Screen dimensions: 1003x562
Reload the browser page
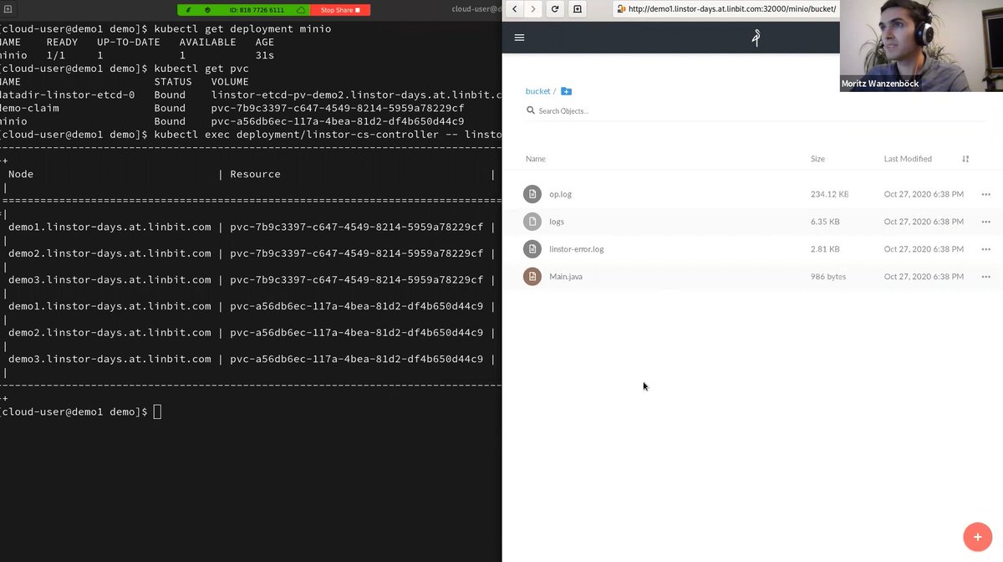tap(555, 9)
